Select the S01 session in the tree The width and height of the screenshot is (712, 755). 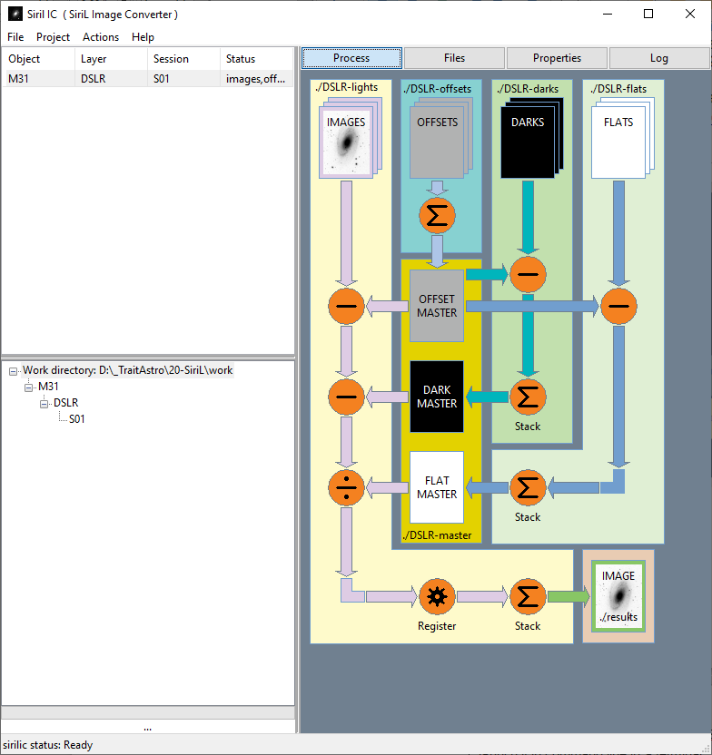coord(77,419)
